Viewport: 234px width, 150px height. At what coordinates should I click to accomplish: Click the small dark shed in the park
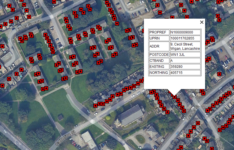click(x=60, y=117)
